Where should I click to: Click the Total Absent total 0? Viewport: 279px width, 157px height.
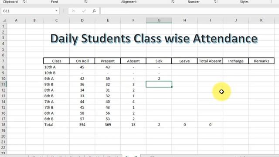coord(210,125)
